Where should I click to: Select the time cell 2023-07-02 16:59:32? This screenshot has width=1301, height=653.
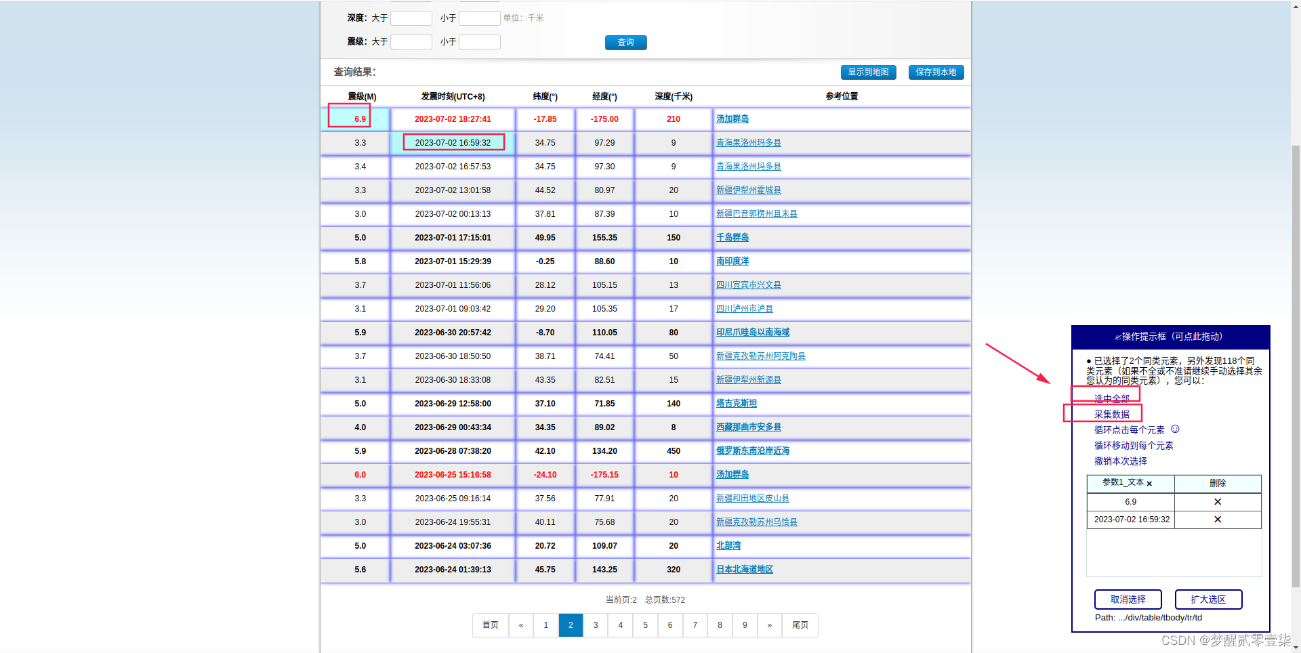[453, 143]
